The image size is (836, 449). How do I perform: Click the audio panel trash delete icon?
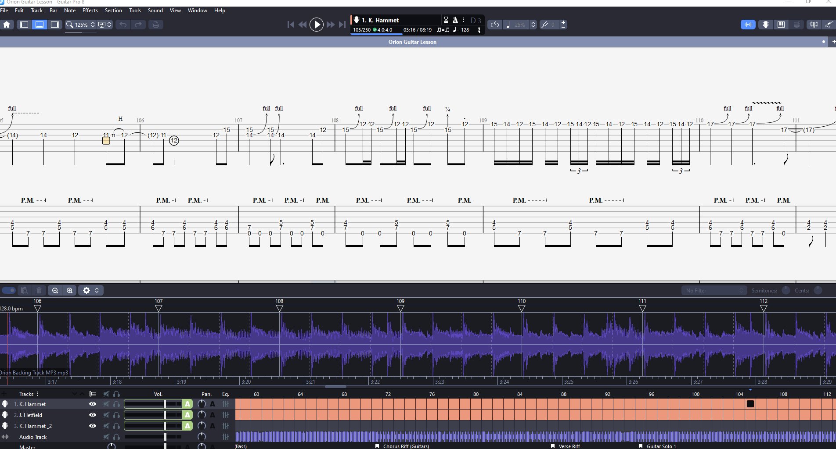point(39,290)
